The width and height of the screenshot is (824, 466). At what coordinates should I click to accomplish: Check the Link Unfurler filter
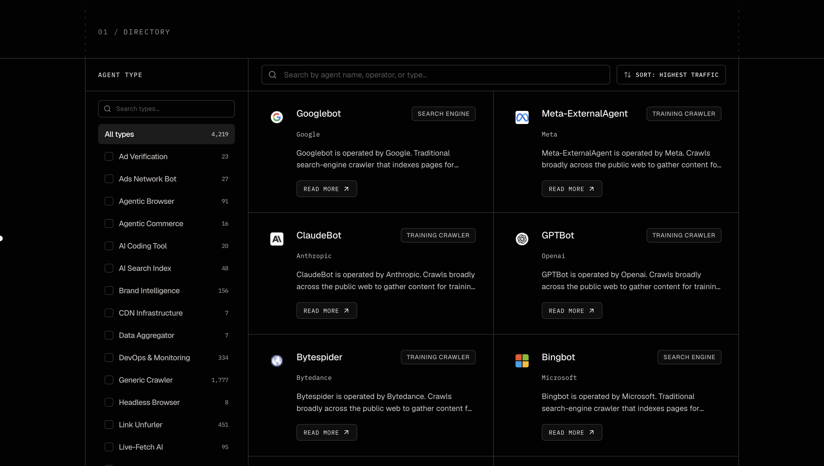pyautogui.click(x=109, y=424)
